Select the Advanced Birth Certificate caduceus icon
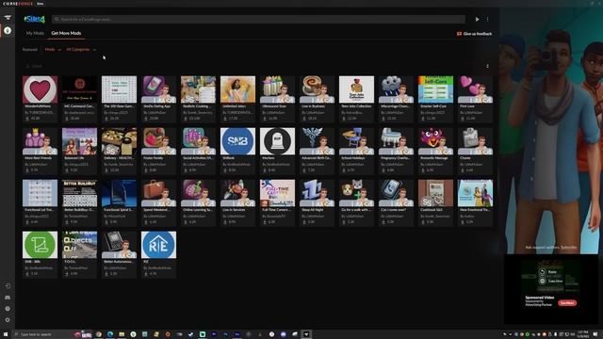The height and width of the screenshot is (339, 603). (317, 141)
